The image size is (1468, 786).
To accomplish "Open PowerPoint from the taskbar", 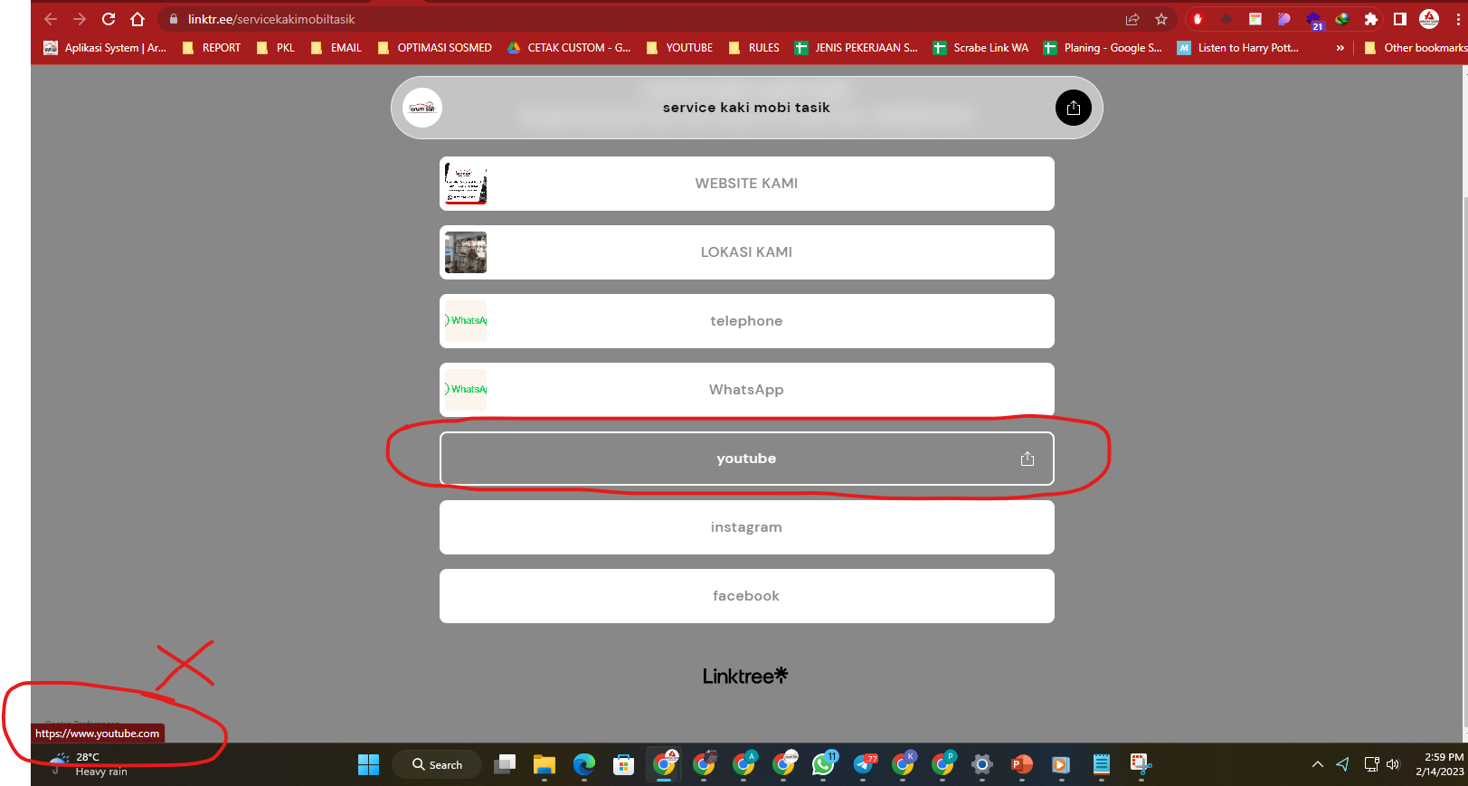I will (1022, 765).
